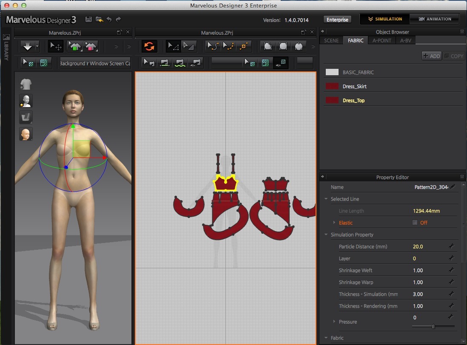Select the Polygon pattern tool
Viewport: 467px width, 345px height.
268,46
